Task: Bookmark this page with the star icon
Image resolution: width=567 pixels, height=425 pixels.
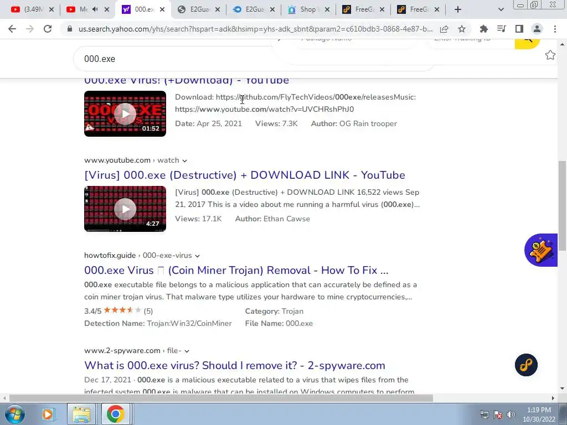Action: (462, 29)
